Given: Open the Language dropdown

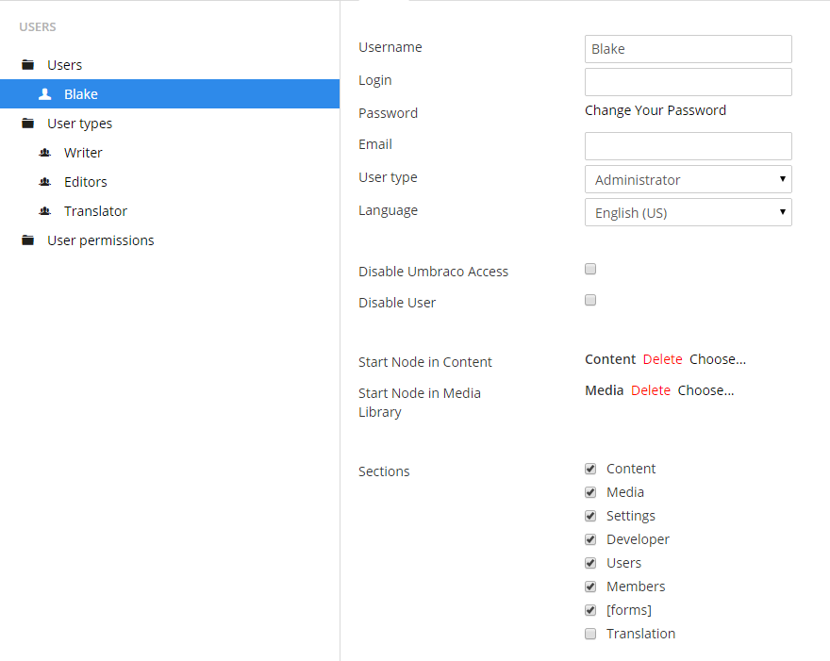Looking at the screenshot, I should 688,212.
